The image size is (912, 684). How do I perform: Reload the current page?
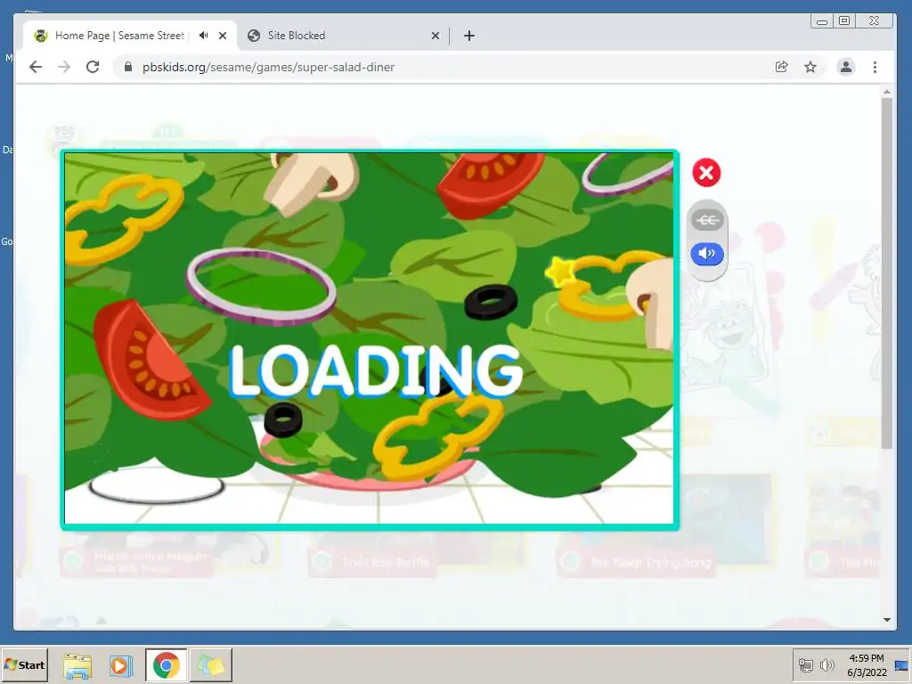click(93, 67)
